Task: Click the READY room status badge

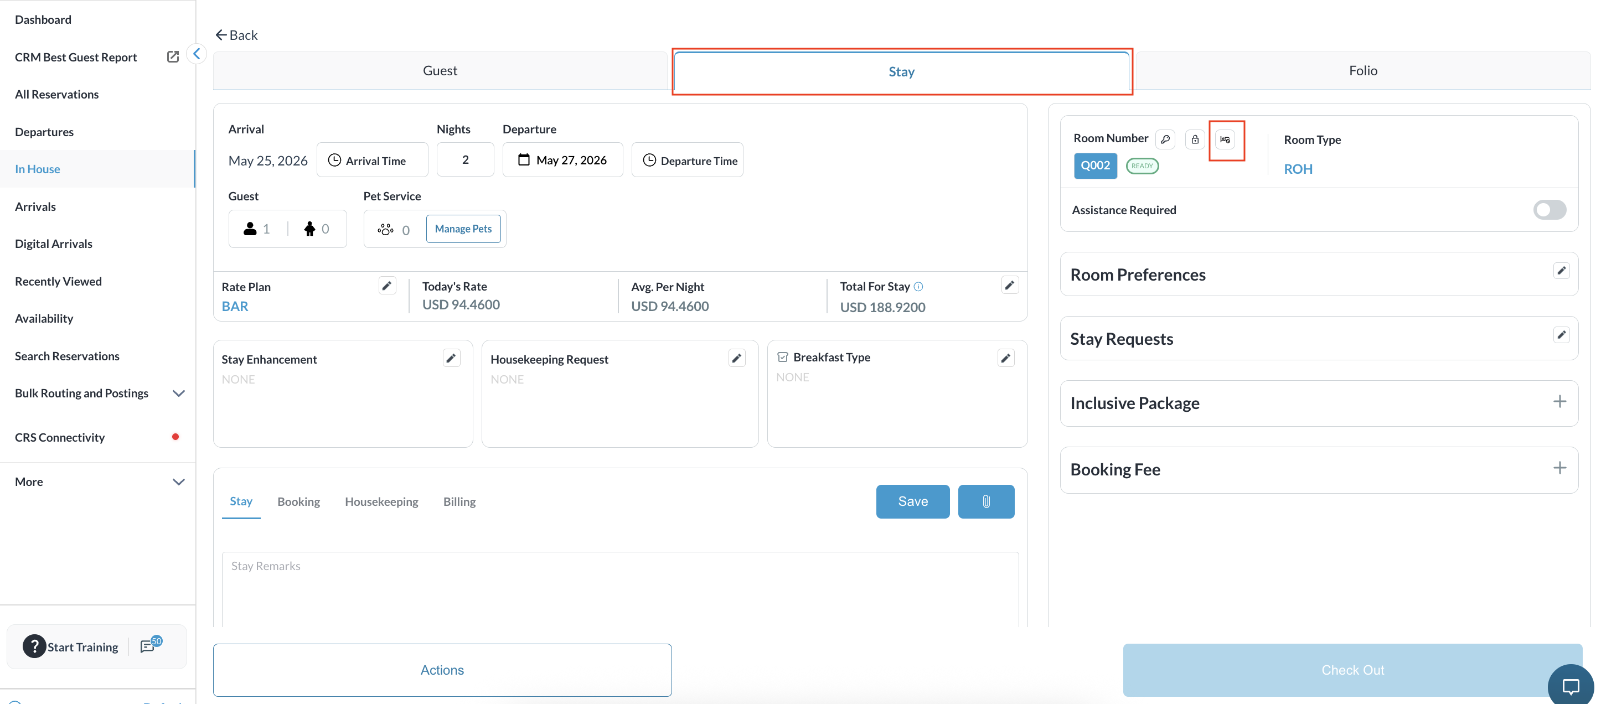Action: [1142, 166]
